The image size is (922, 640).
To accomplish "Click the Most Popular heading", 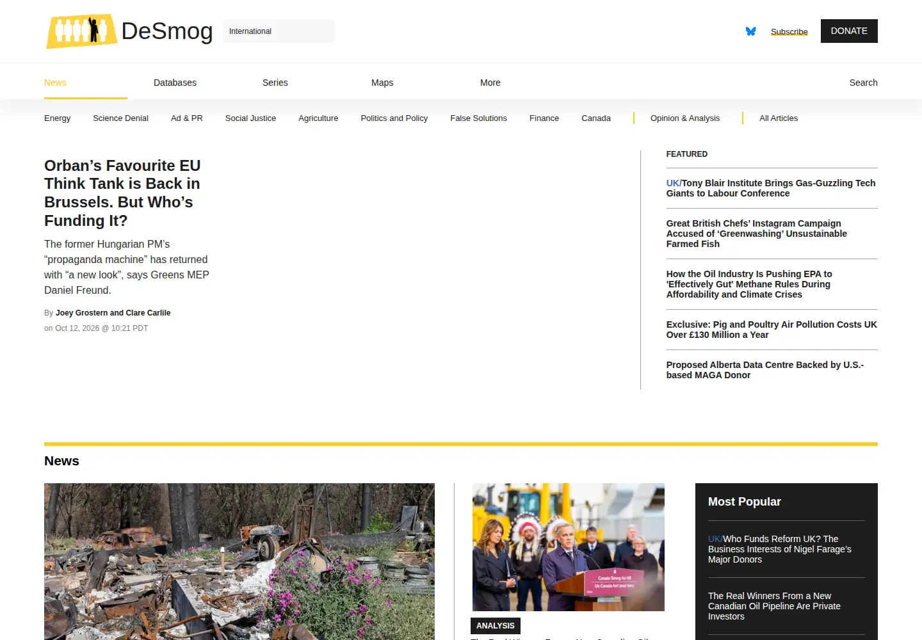I will click(745, 502).
